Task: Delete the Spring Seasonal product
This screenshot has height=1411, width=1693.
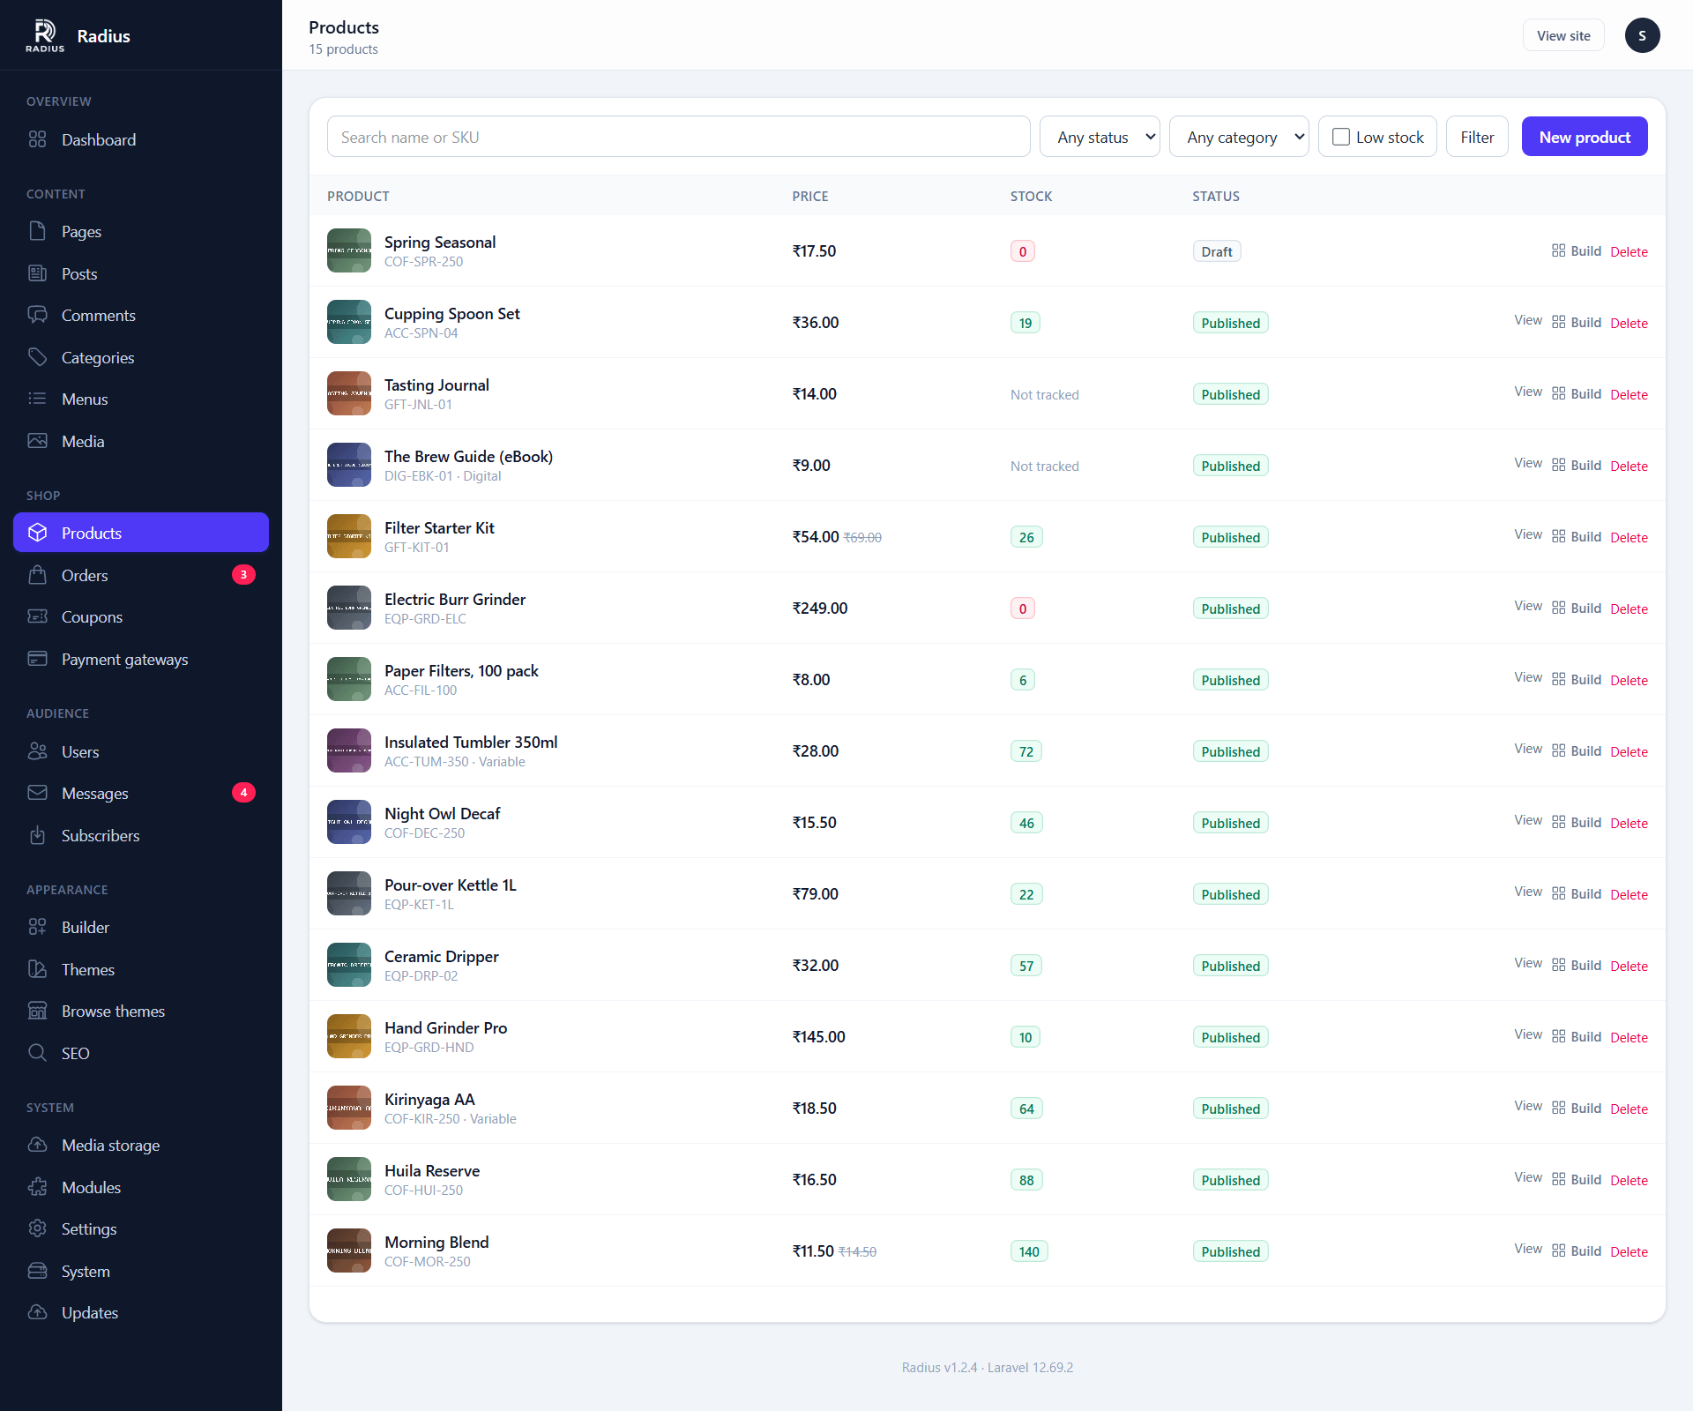Action: (x=1629, y=251)
